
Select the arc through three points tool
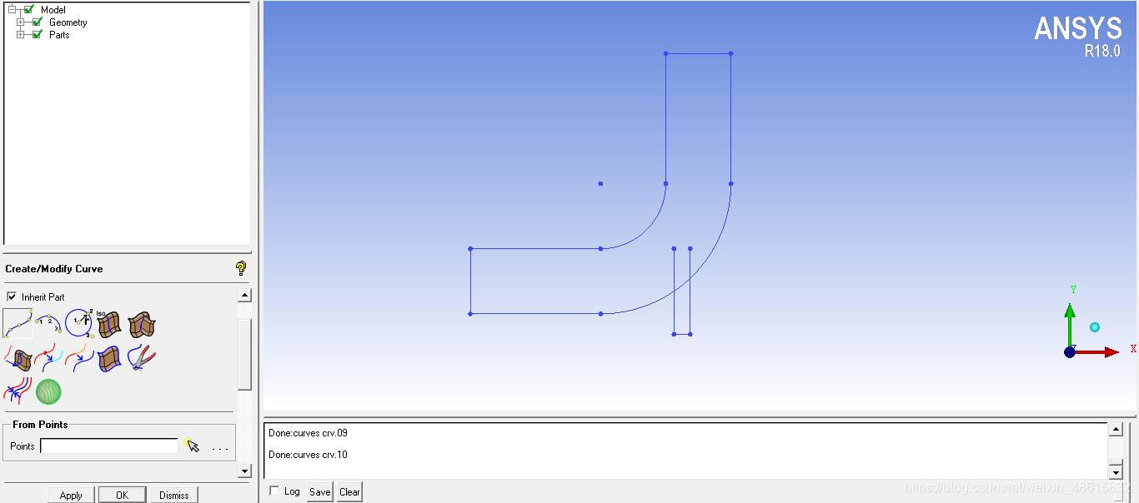48,323
